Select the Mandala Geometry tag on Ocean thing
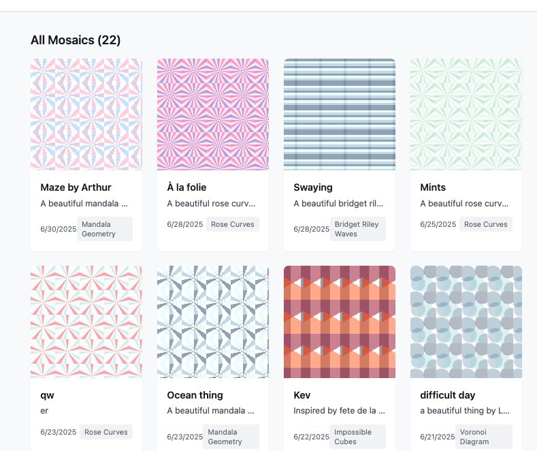 pos(231,437)
